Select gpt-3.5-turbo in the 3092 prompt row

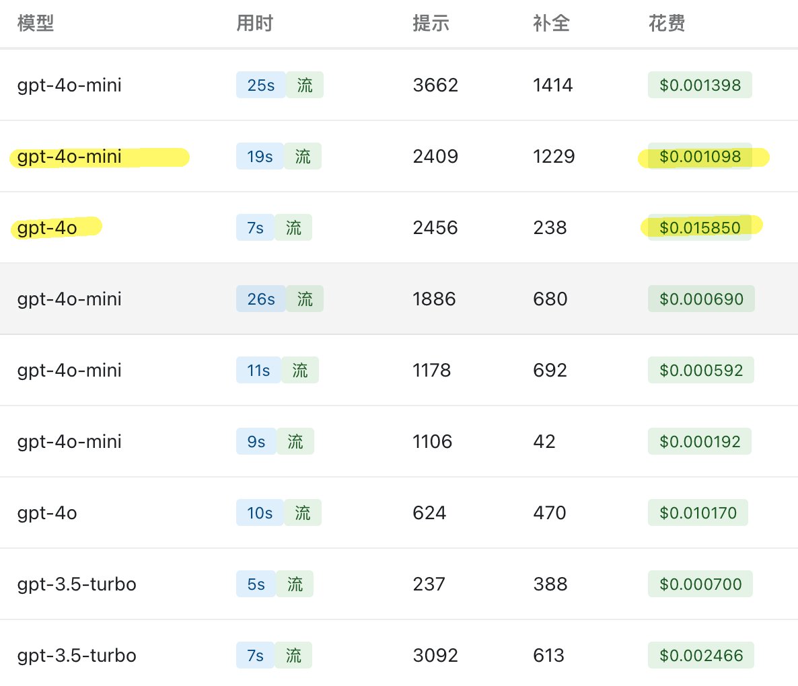(x=77, y=654)
